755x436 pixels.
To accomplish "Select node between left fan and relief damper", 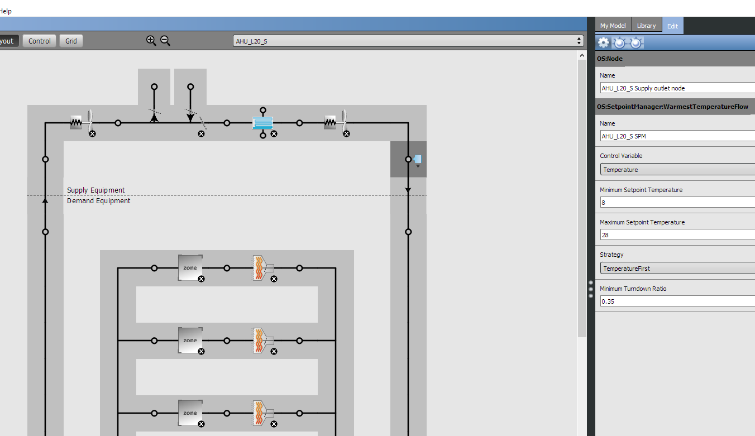I will point(118,123).
